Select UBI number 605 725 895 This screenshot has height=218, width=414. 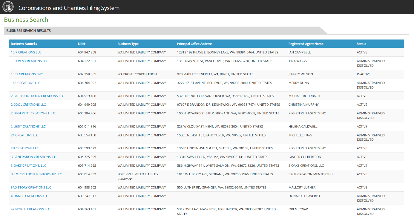[x=87, y=157]
